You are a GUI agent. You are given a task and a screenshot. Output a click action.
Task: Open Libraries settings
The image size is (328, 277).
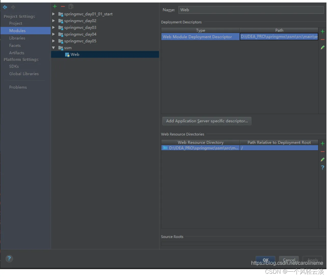(x=17, y=38)
